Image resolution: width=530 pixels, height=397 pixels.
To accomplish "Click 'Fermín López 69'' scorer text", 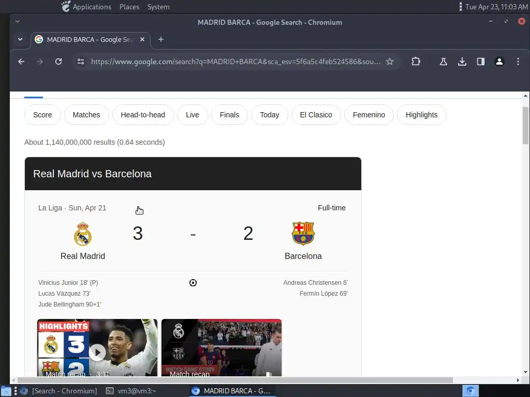I will point(323,294).
